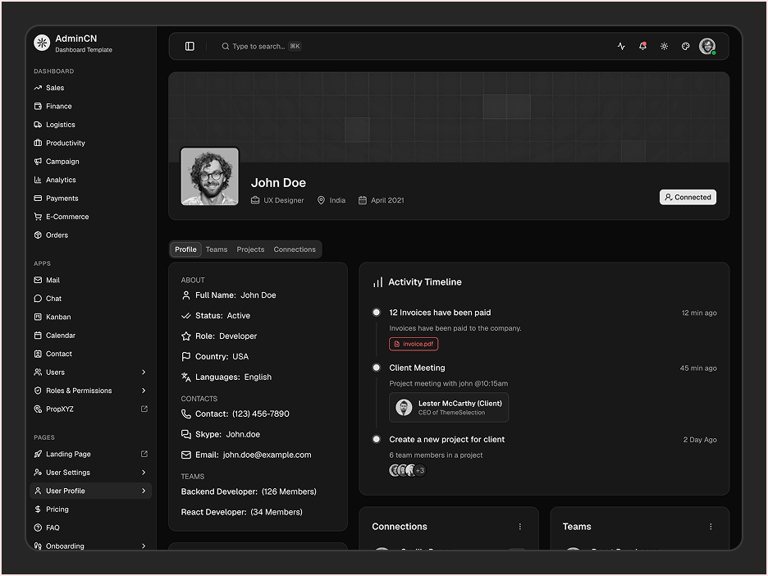Open PropXYZ external link icon

click(x=144, y=409)
